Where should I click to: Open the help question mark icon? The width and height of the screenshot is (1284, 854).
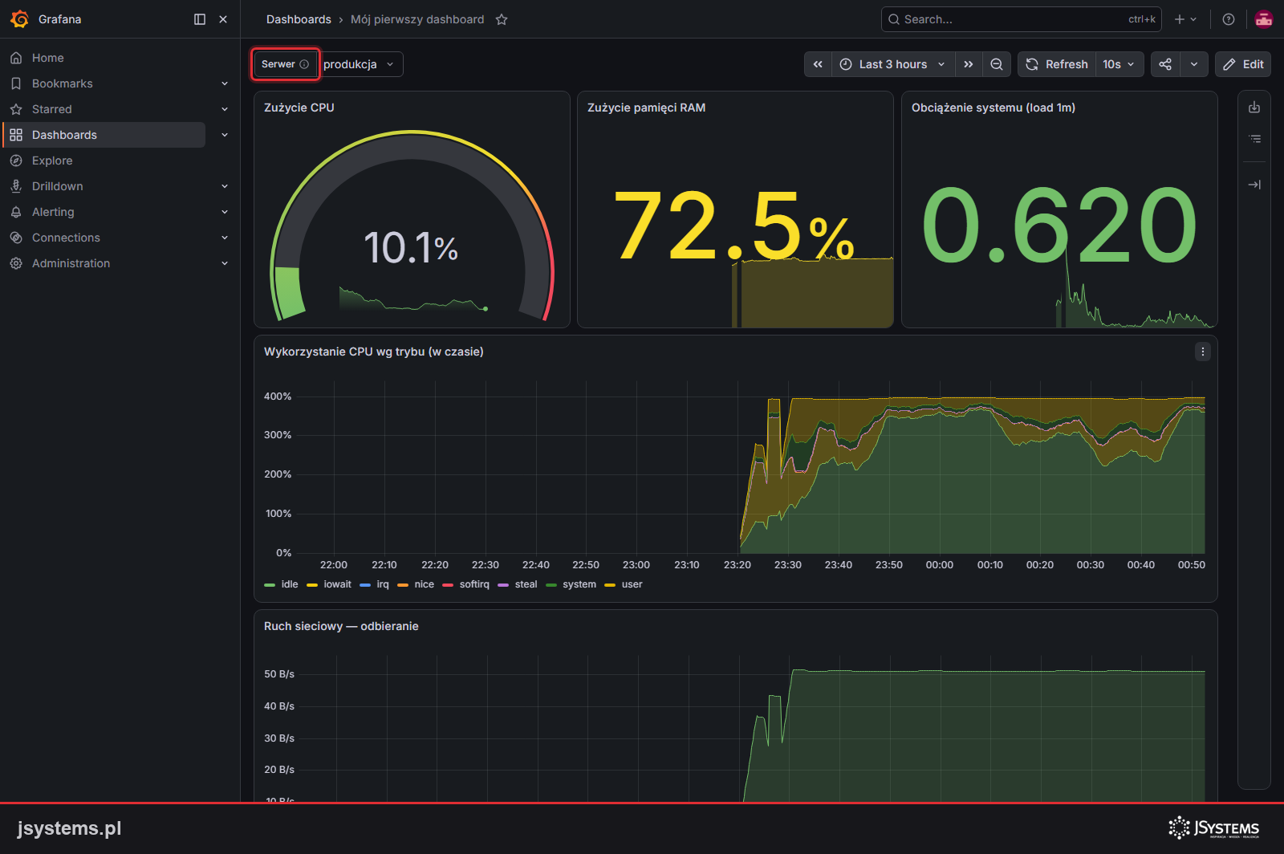pyautogui.click(x=1229, y=19)
